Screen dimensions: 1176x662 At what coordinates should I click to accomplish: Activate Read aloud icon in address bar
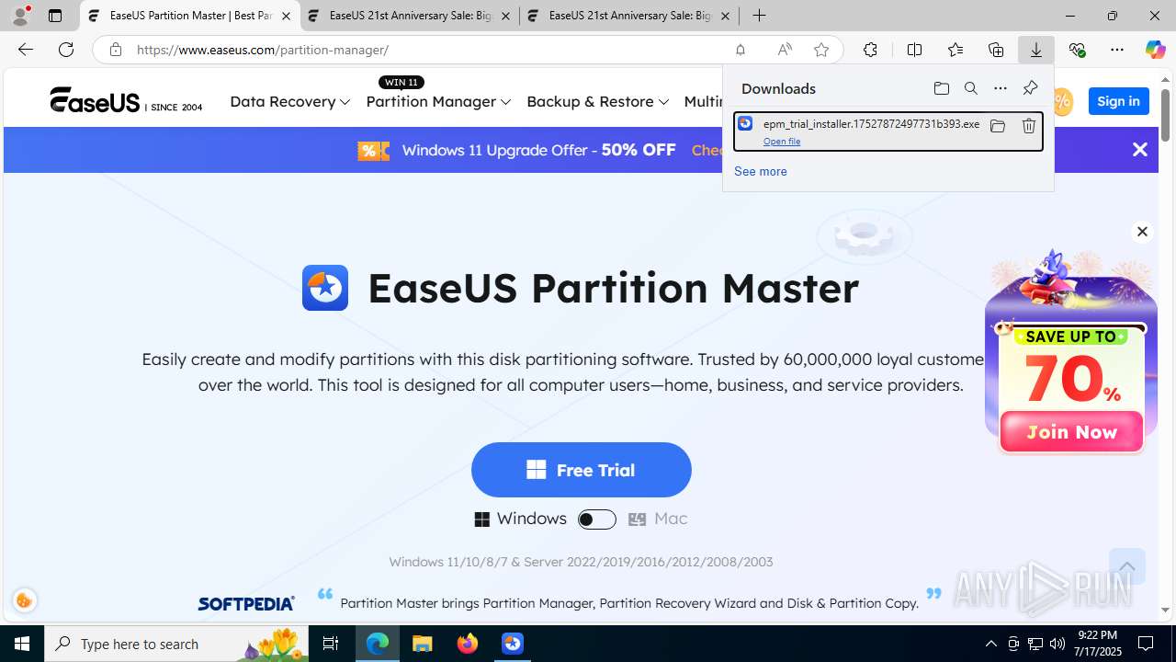784,50
